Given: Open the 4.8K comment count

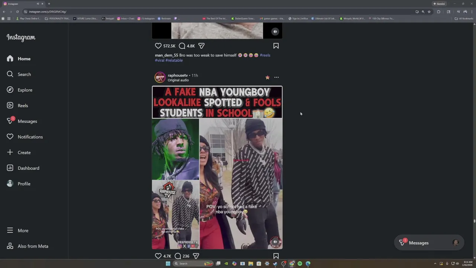Looking at the screenshot, I should (191, 46).
